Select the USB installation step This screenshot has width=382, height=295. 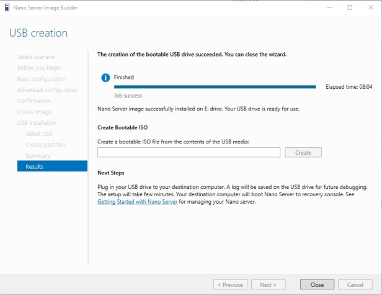point(37,123)
